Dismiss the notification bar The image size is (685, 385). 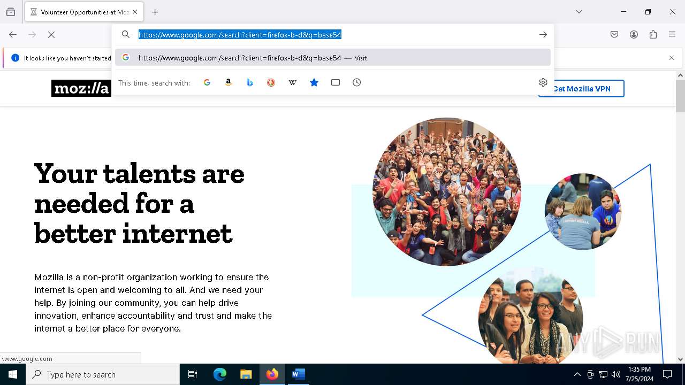tap(672, 58)
